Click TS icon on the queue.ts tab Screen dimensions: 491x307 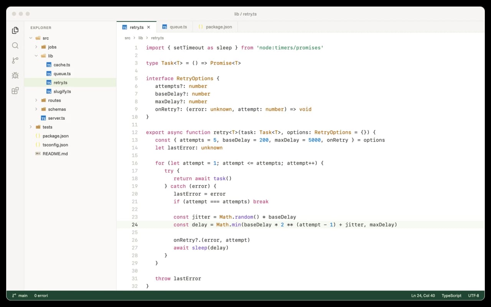pos(165,27)
